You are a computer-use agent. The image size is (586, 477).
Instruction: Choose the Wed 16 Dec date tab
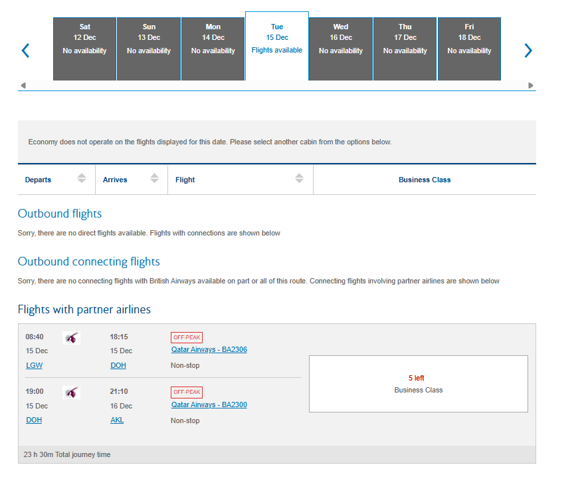(x=341, y=49)
